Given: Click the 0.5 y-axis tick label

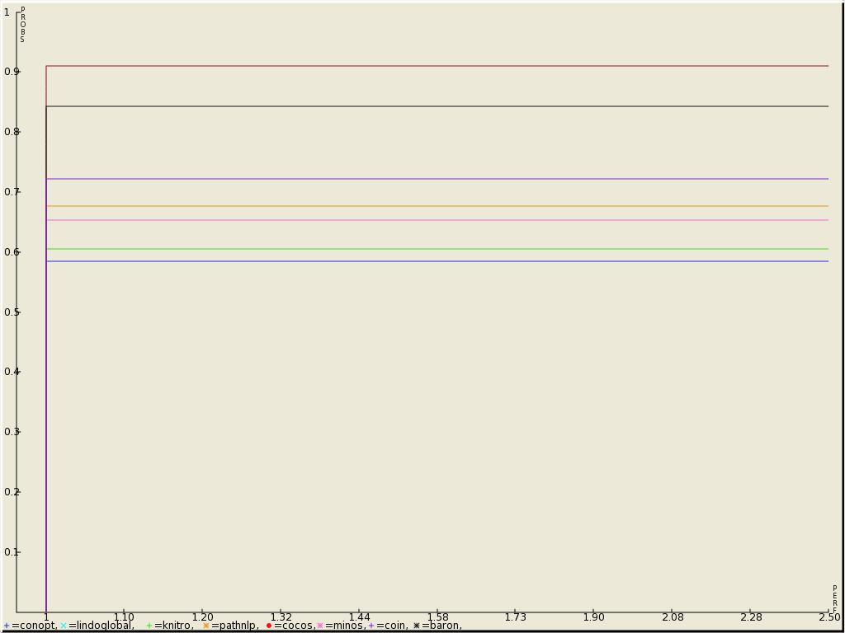Looking at the screenshot, I should coord(11,312).
